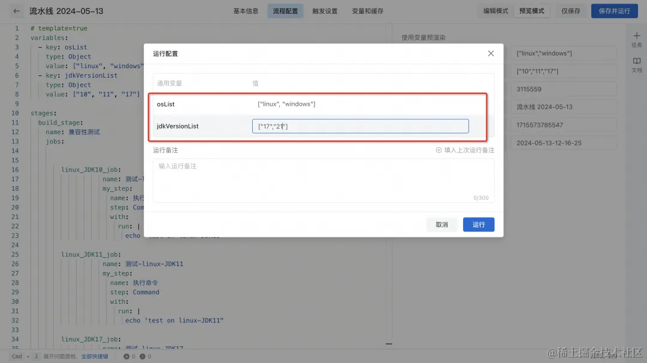The height and width of the screenshot is (363, 647).
Task: Click the 使用变量预渲染 heading
Action: click(x=424, y=38)
